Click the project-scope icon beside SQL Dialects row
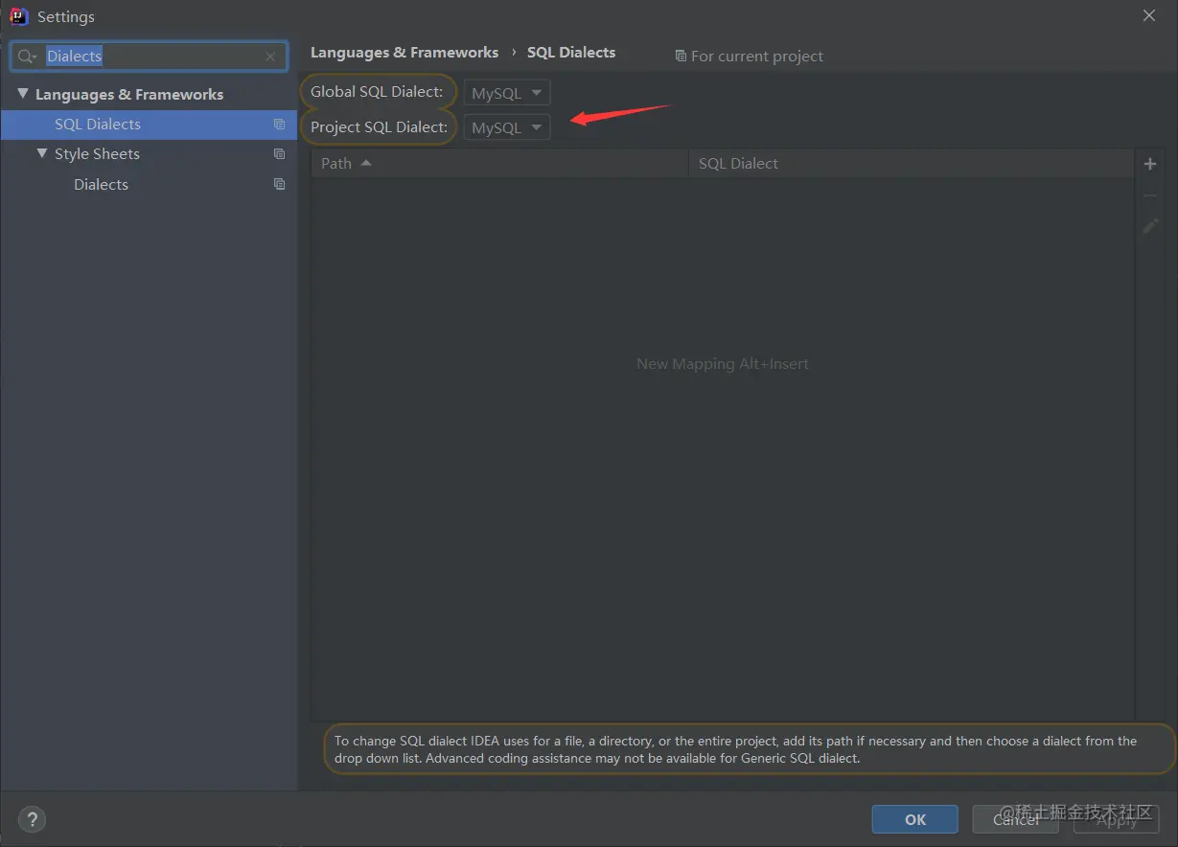The height and width of the screenshot is (847, 1178). pos(279,125)
